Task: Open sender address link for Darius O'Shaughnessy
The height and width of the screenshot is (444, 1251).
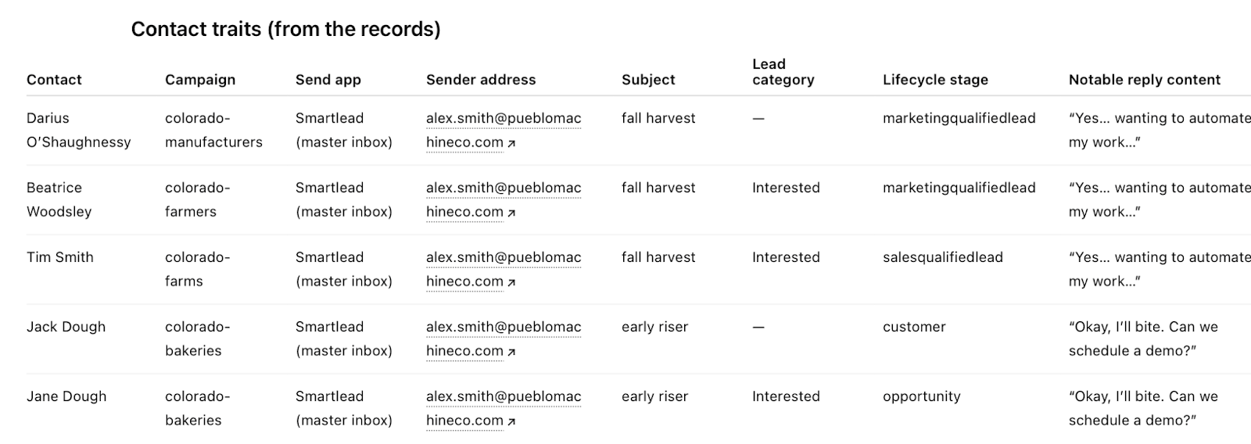Action: [503, 119]
